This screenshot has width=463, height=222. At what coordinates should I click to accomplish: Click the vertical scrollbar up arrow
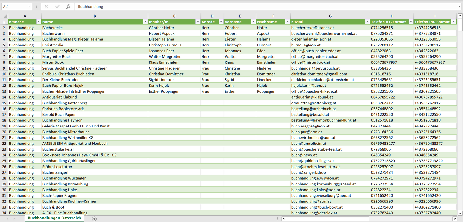pos(460,16)
